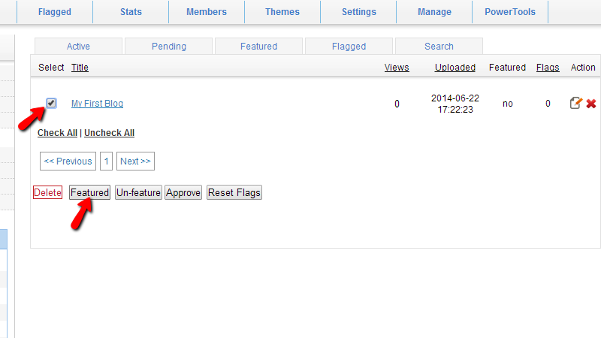Click the red X delete icon
Image resolution: width=601 pixels, height=338 pixels.
tap(591, 104)
